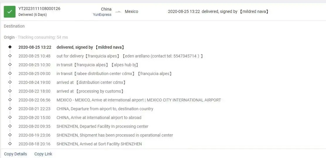Select the Destination tab label
This screenshot has width=326, height=158.
pyautogui.click(x=14, y=26)
